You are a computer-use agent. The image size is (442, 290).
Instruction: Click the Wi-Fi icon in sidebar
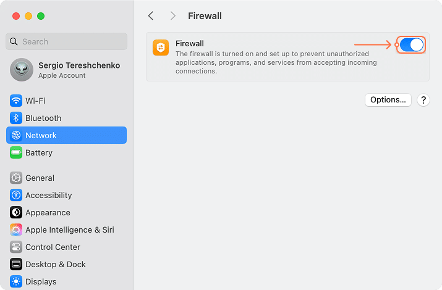coord(16,101)
